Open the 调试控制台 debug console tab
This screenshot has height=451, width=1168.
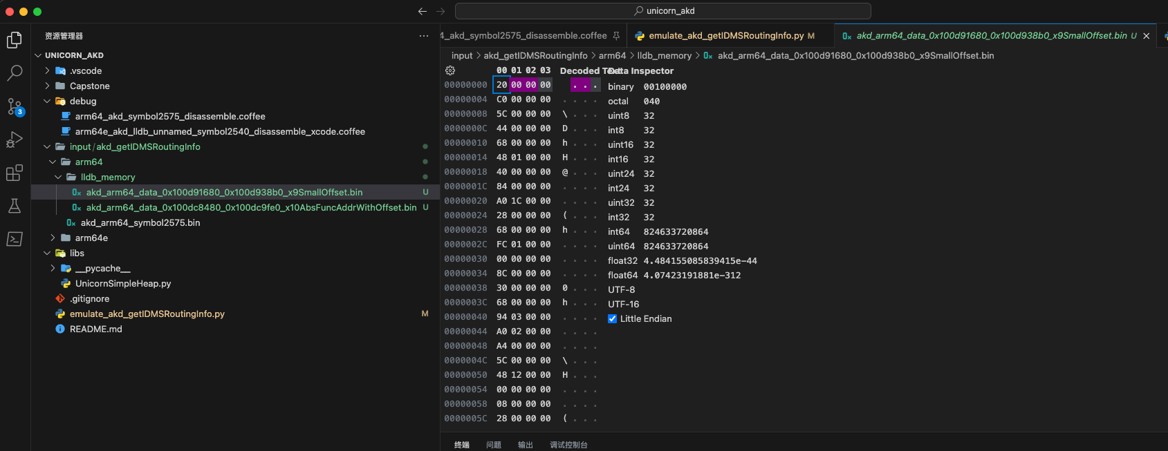coord(568,445)
